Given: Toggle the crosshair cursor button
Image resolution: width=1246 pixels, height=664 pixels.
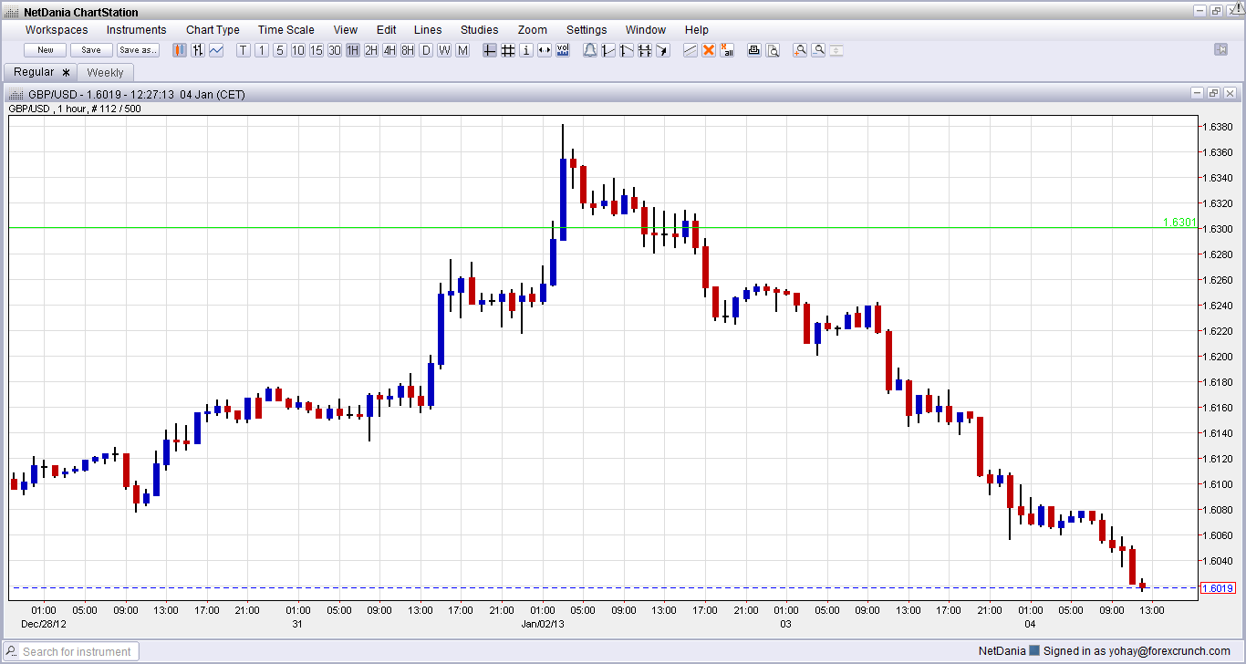Looking at the screenshot, I should click(490, 50).
